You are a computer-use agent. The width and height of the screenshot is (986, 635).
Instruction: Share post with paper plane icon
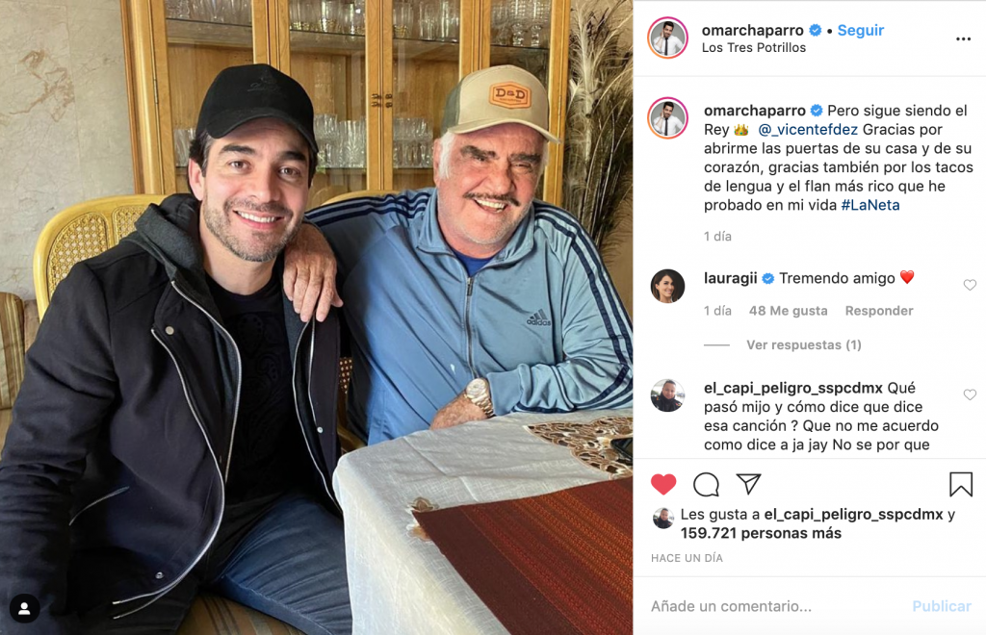(x=749, y=484)
